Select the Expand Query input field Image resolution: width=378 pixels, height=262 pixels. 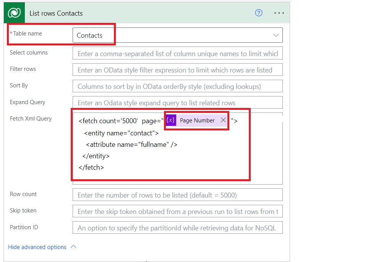pos(177,103)
